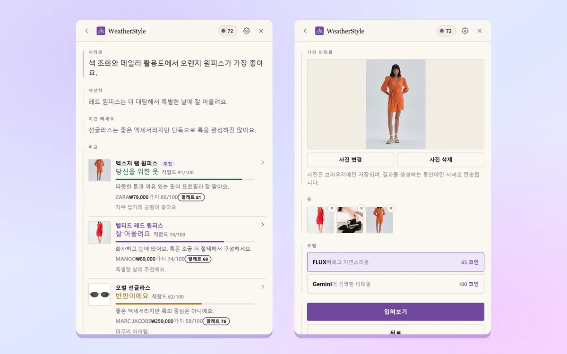Click WeatherStyle logo icon in right panel
This screenshot has height=354, width=567.
pos(319,31)
